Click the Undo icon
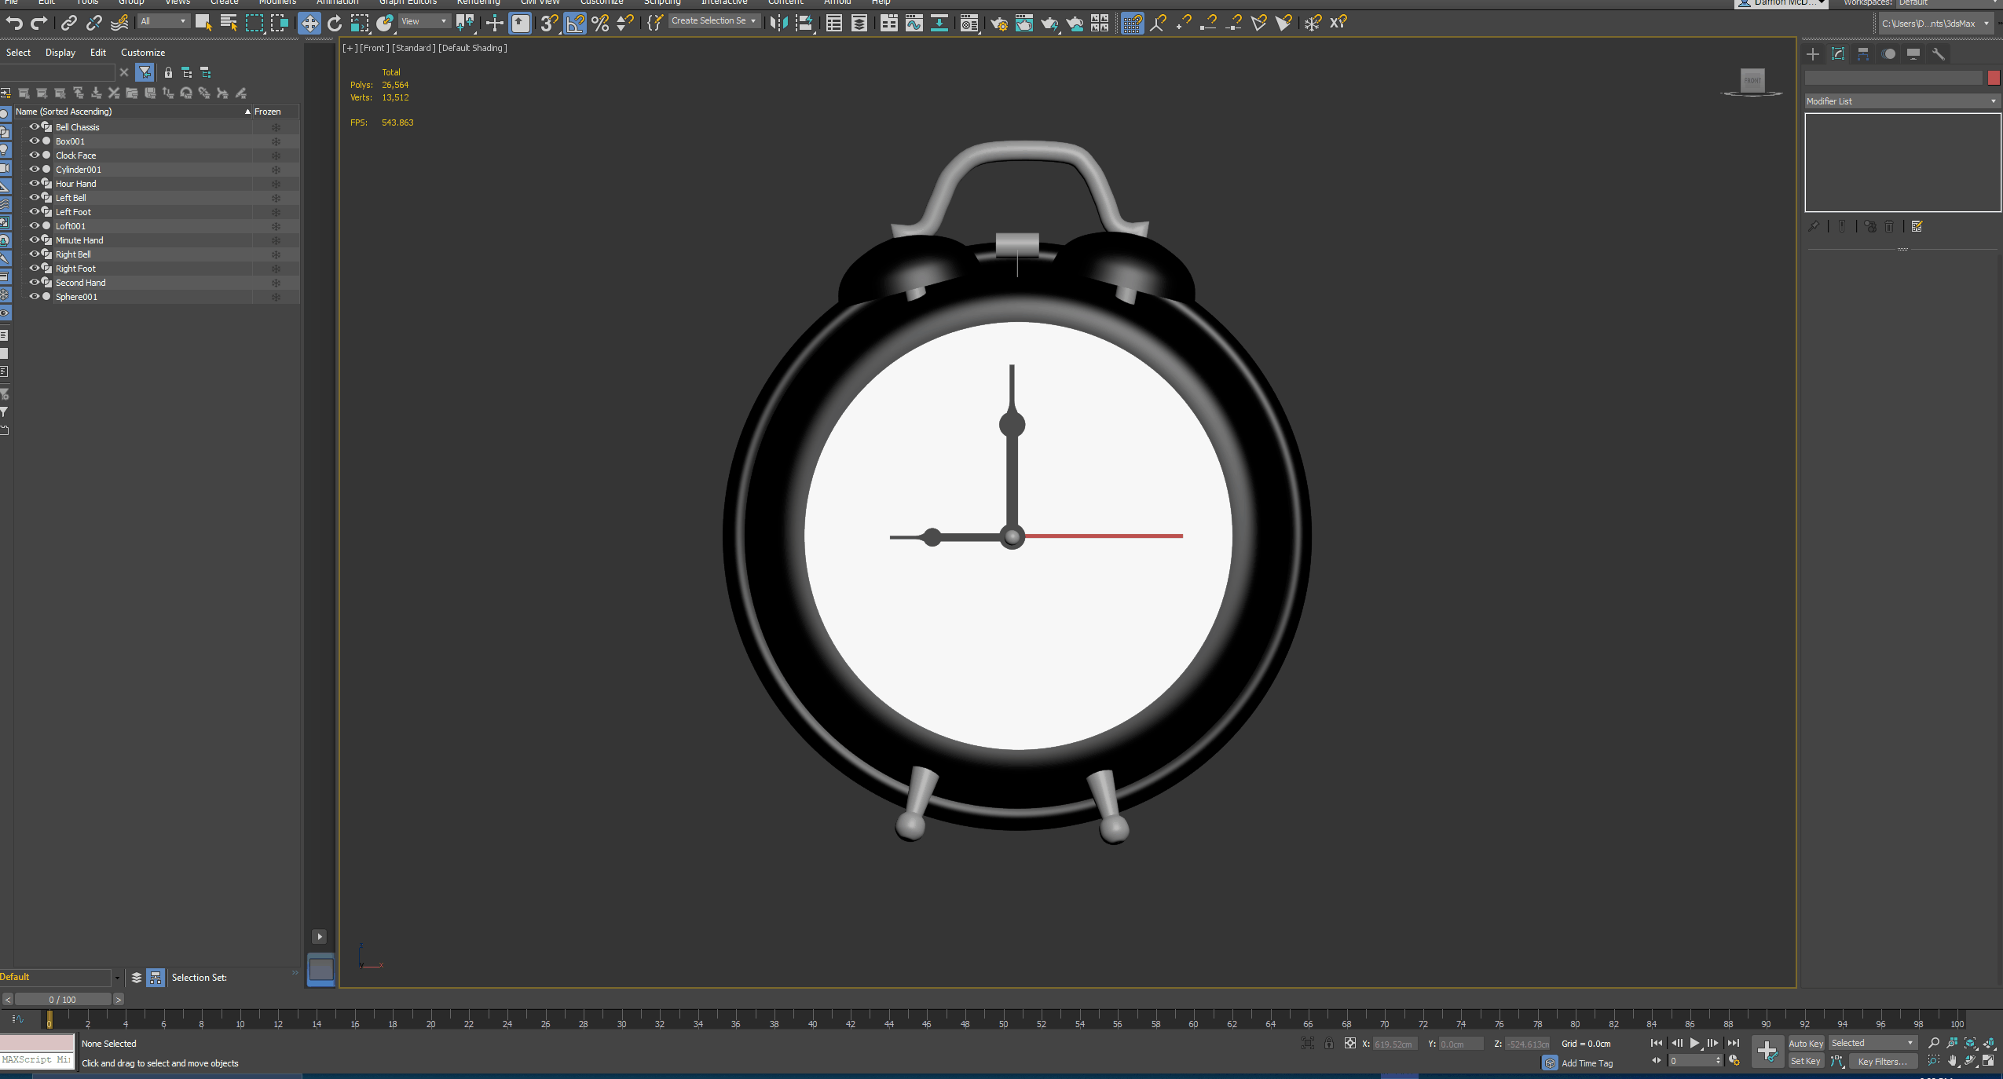This screenshot has width=2003, height=1079. tap(13, 23)
